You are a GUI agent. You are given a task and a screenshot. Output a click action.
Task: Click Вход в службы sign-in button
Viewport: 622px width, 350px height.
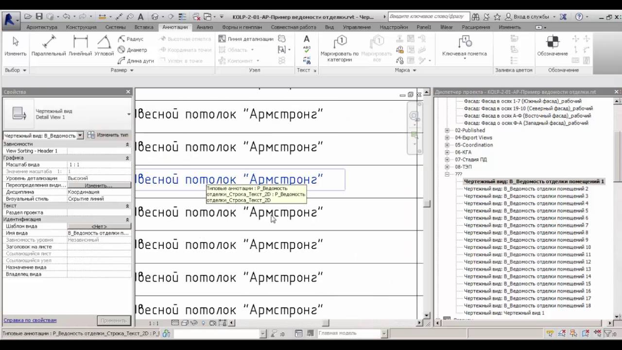pyautogui.click(x=527, y=17)
